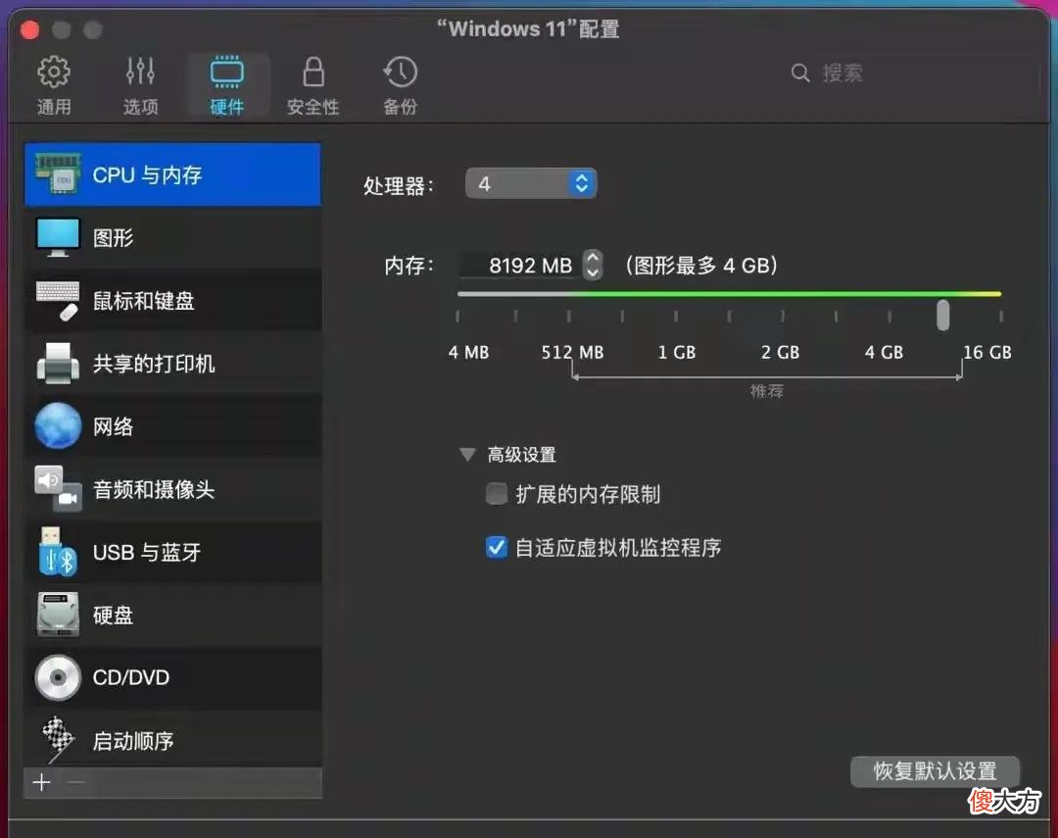Open the 安全性 security lock icon
Image resolution: width=1058 pixels, height=838 pixels.
[x=313, y=72]
